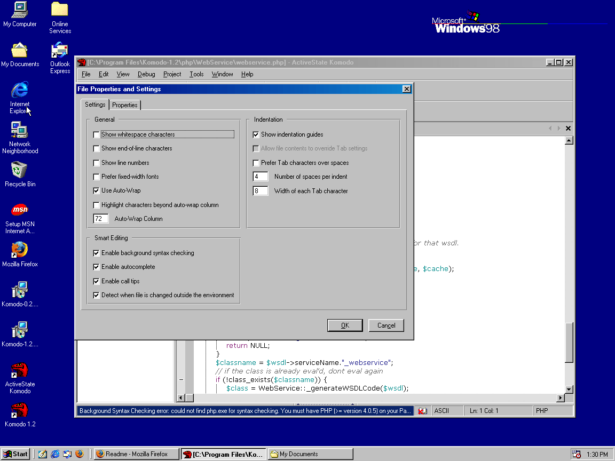
Task: Open the Window menu in Komodo
Action: [223, 74]
